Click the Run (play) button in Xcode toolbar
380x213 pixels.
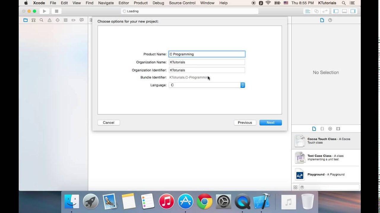tap(45, 11)
